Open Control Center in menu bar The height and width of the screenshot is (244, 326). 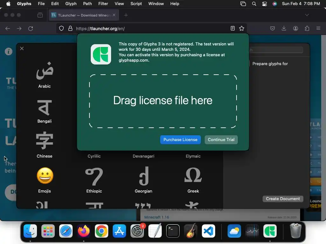pos(265,4)
